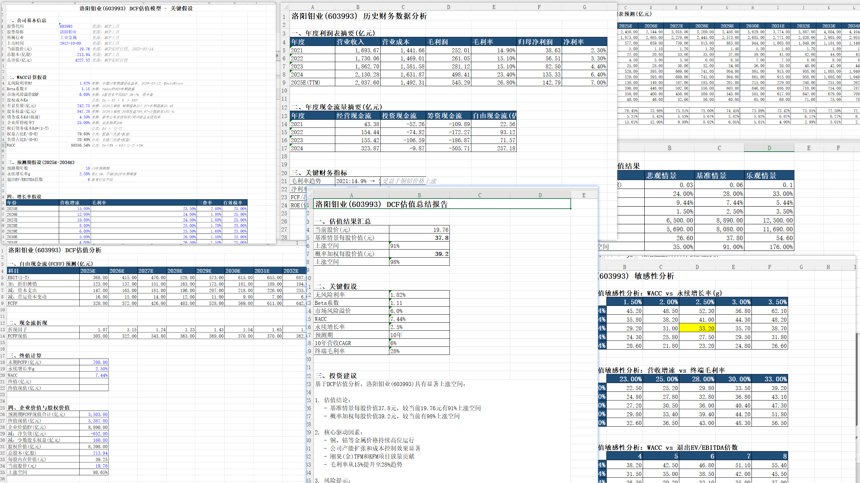
Task: Click the 经营现金流 header in cash flow table
Action: pyautogui.click(x=358, y=116)
